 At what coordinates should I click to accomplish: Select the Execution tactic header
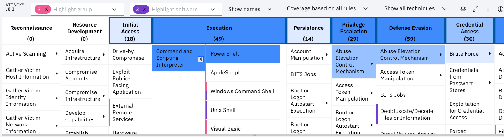219,31
